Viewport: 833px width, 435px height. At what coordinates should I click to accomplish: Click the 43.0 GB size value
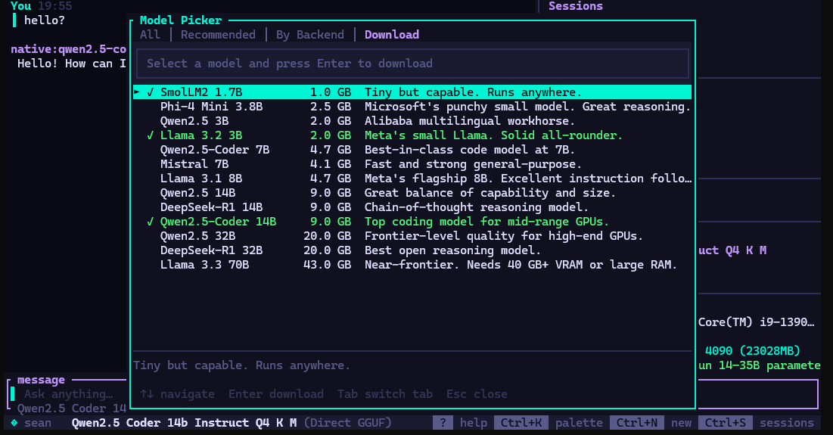click(328, 264)
